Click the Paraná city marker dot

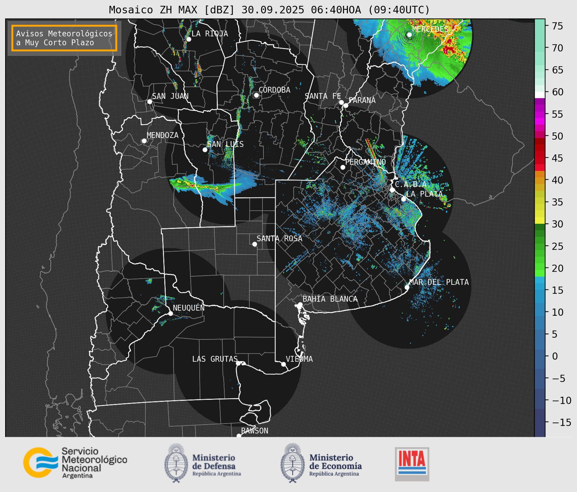[x=346, y=105]
